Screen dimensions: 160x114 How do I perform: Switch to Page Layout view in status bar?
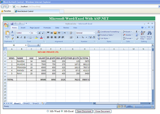tap(122, 106)
